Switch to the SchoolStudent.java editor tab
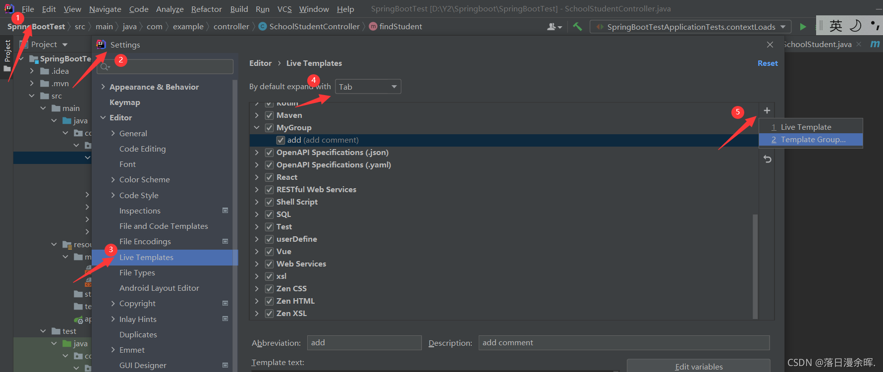 819,45
